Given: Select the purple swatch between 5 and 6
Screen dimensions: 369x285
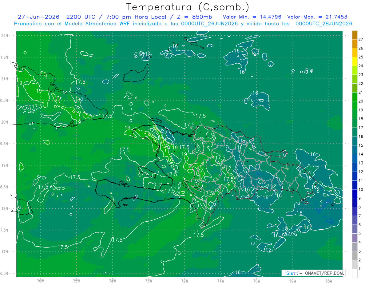Looking at the screenshot, I should (x=355, y=229).
